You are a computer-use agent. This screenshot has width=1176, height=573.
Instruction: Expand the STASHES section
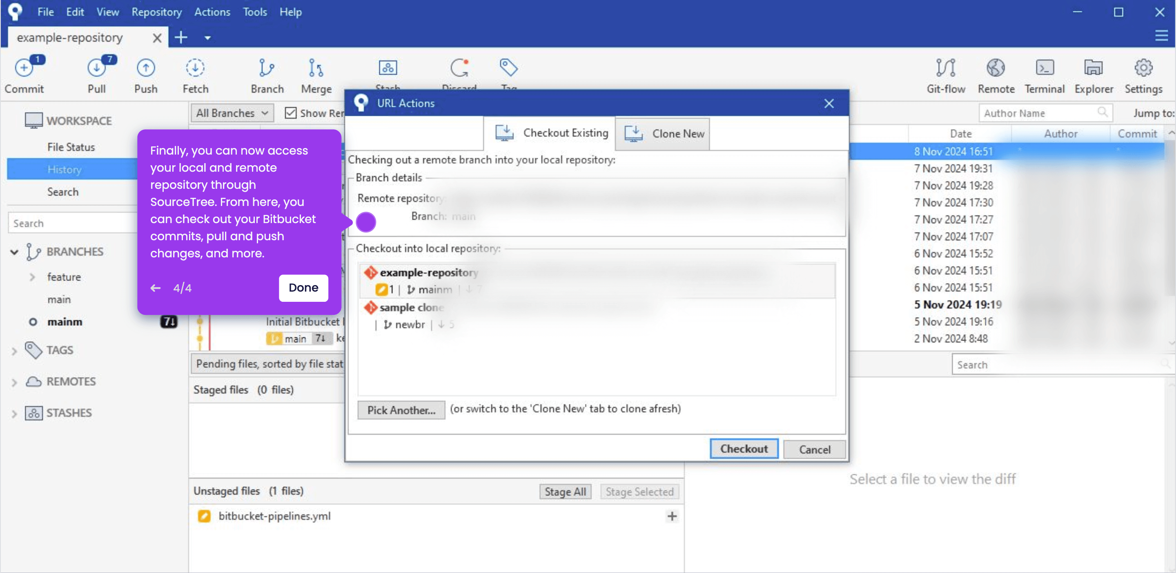click(x=14, y=414)
